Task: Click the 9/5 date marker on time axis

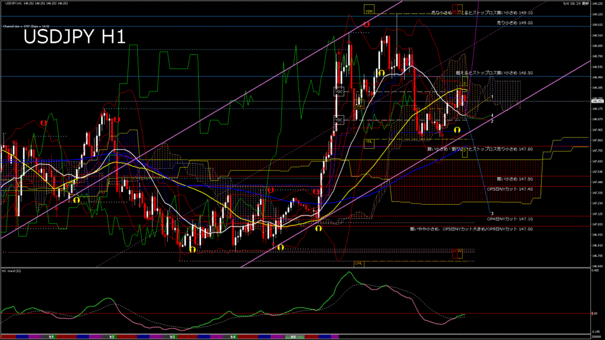Action: point(293,336)
